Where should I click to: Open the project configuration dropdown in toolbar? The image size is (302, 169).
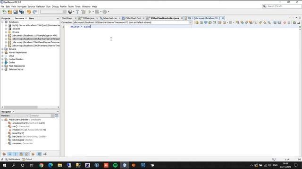coord(53,12)
